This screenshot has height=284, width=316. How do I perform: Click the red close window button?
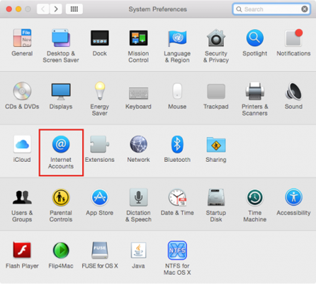(9, 9)
